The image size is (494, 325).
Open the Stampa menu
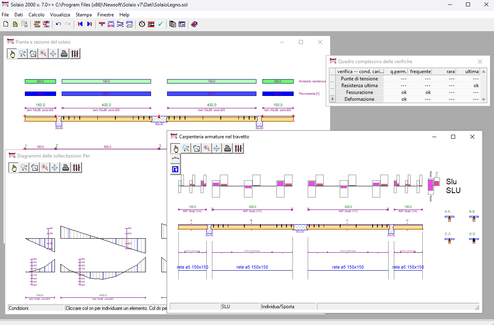[83, 15]
